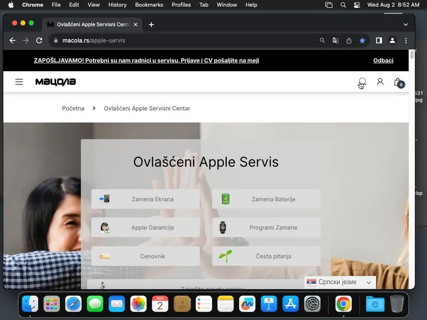The image size is (427, 320).
Task: Open the File menu
Action: pyautogui.click(x=56, y=5)
